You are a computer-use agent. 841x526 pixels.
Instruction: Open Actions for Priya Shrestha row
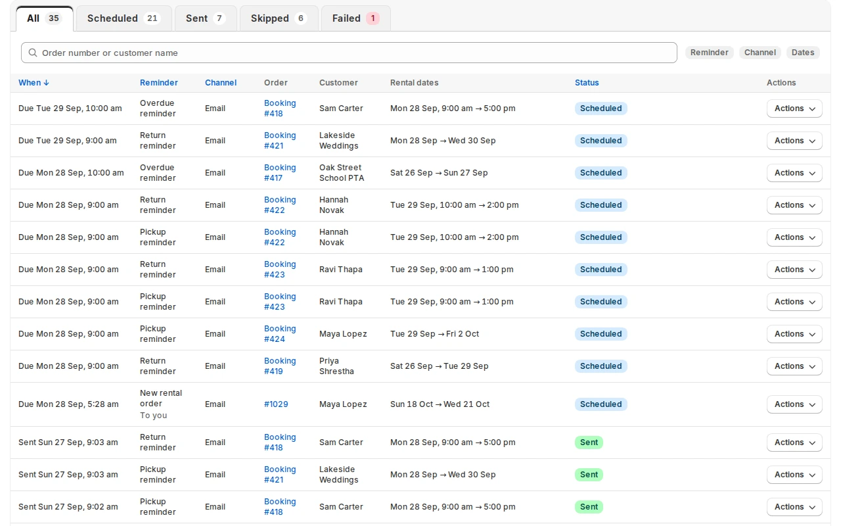tap(794, 366)
